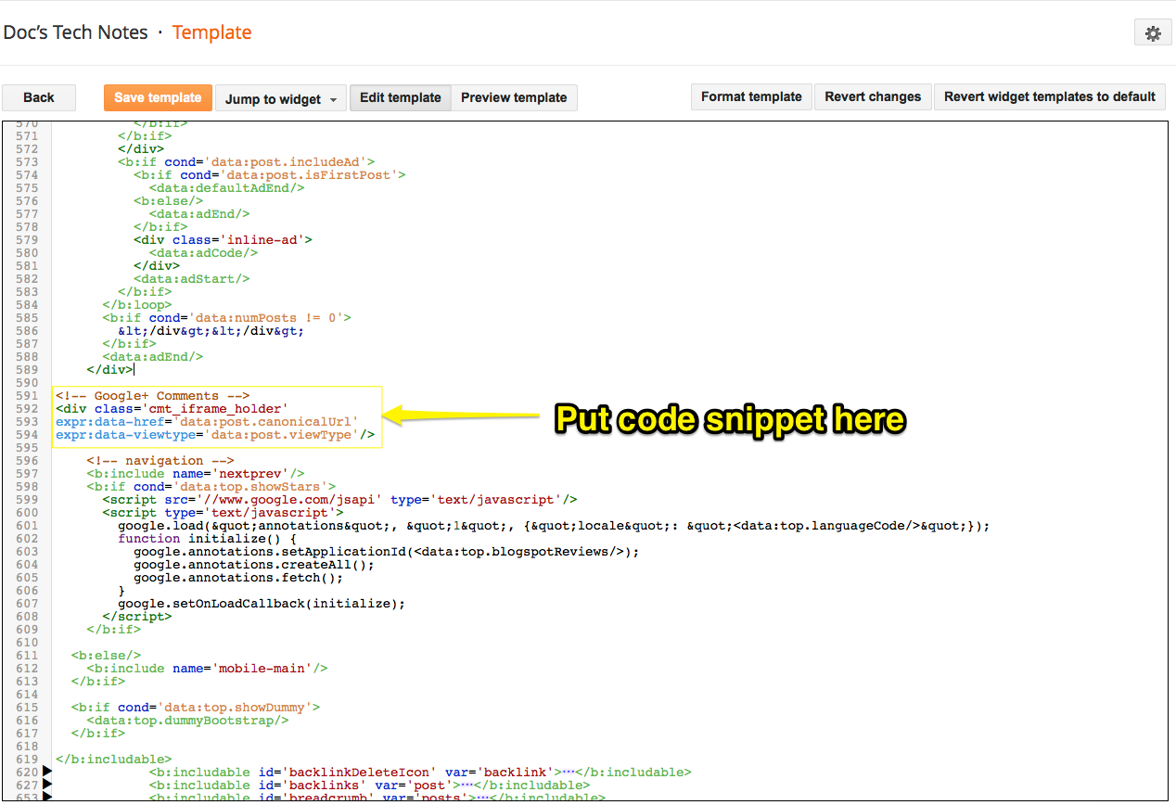The image size is (1176, 805).
Task: Open the Doc's Tech Notes blog link
Action: 75,32
